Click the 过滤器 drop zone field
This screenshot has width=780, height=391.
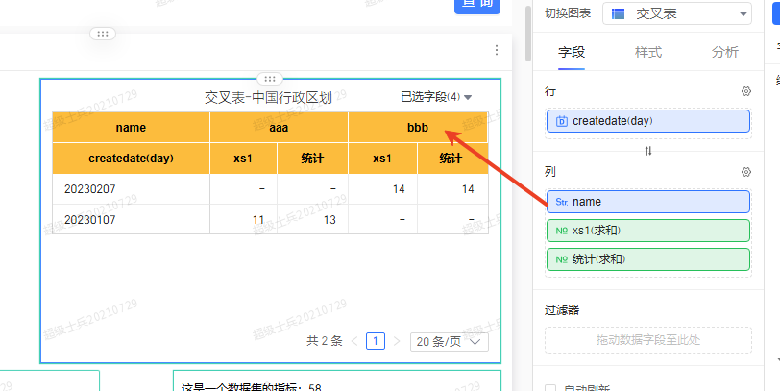(x=648, y=340)
